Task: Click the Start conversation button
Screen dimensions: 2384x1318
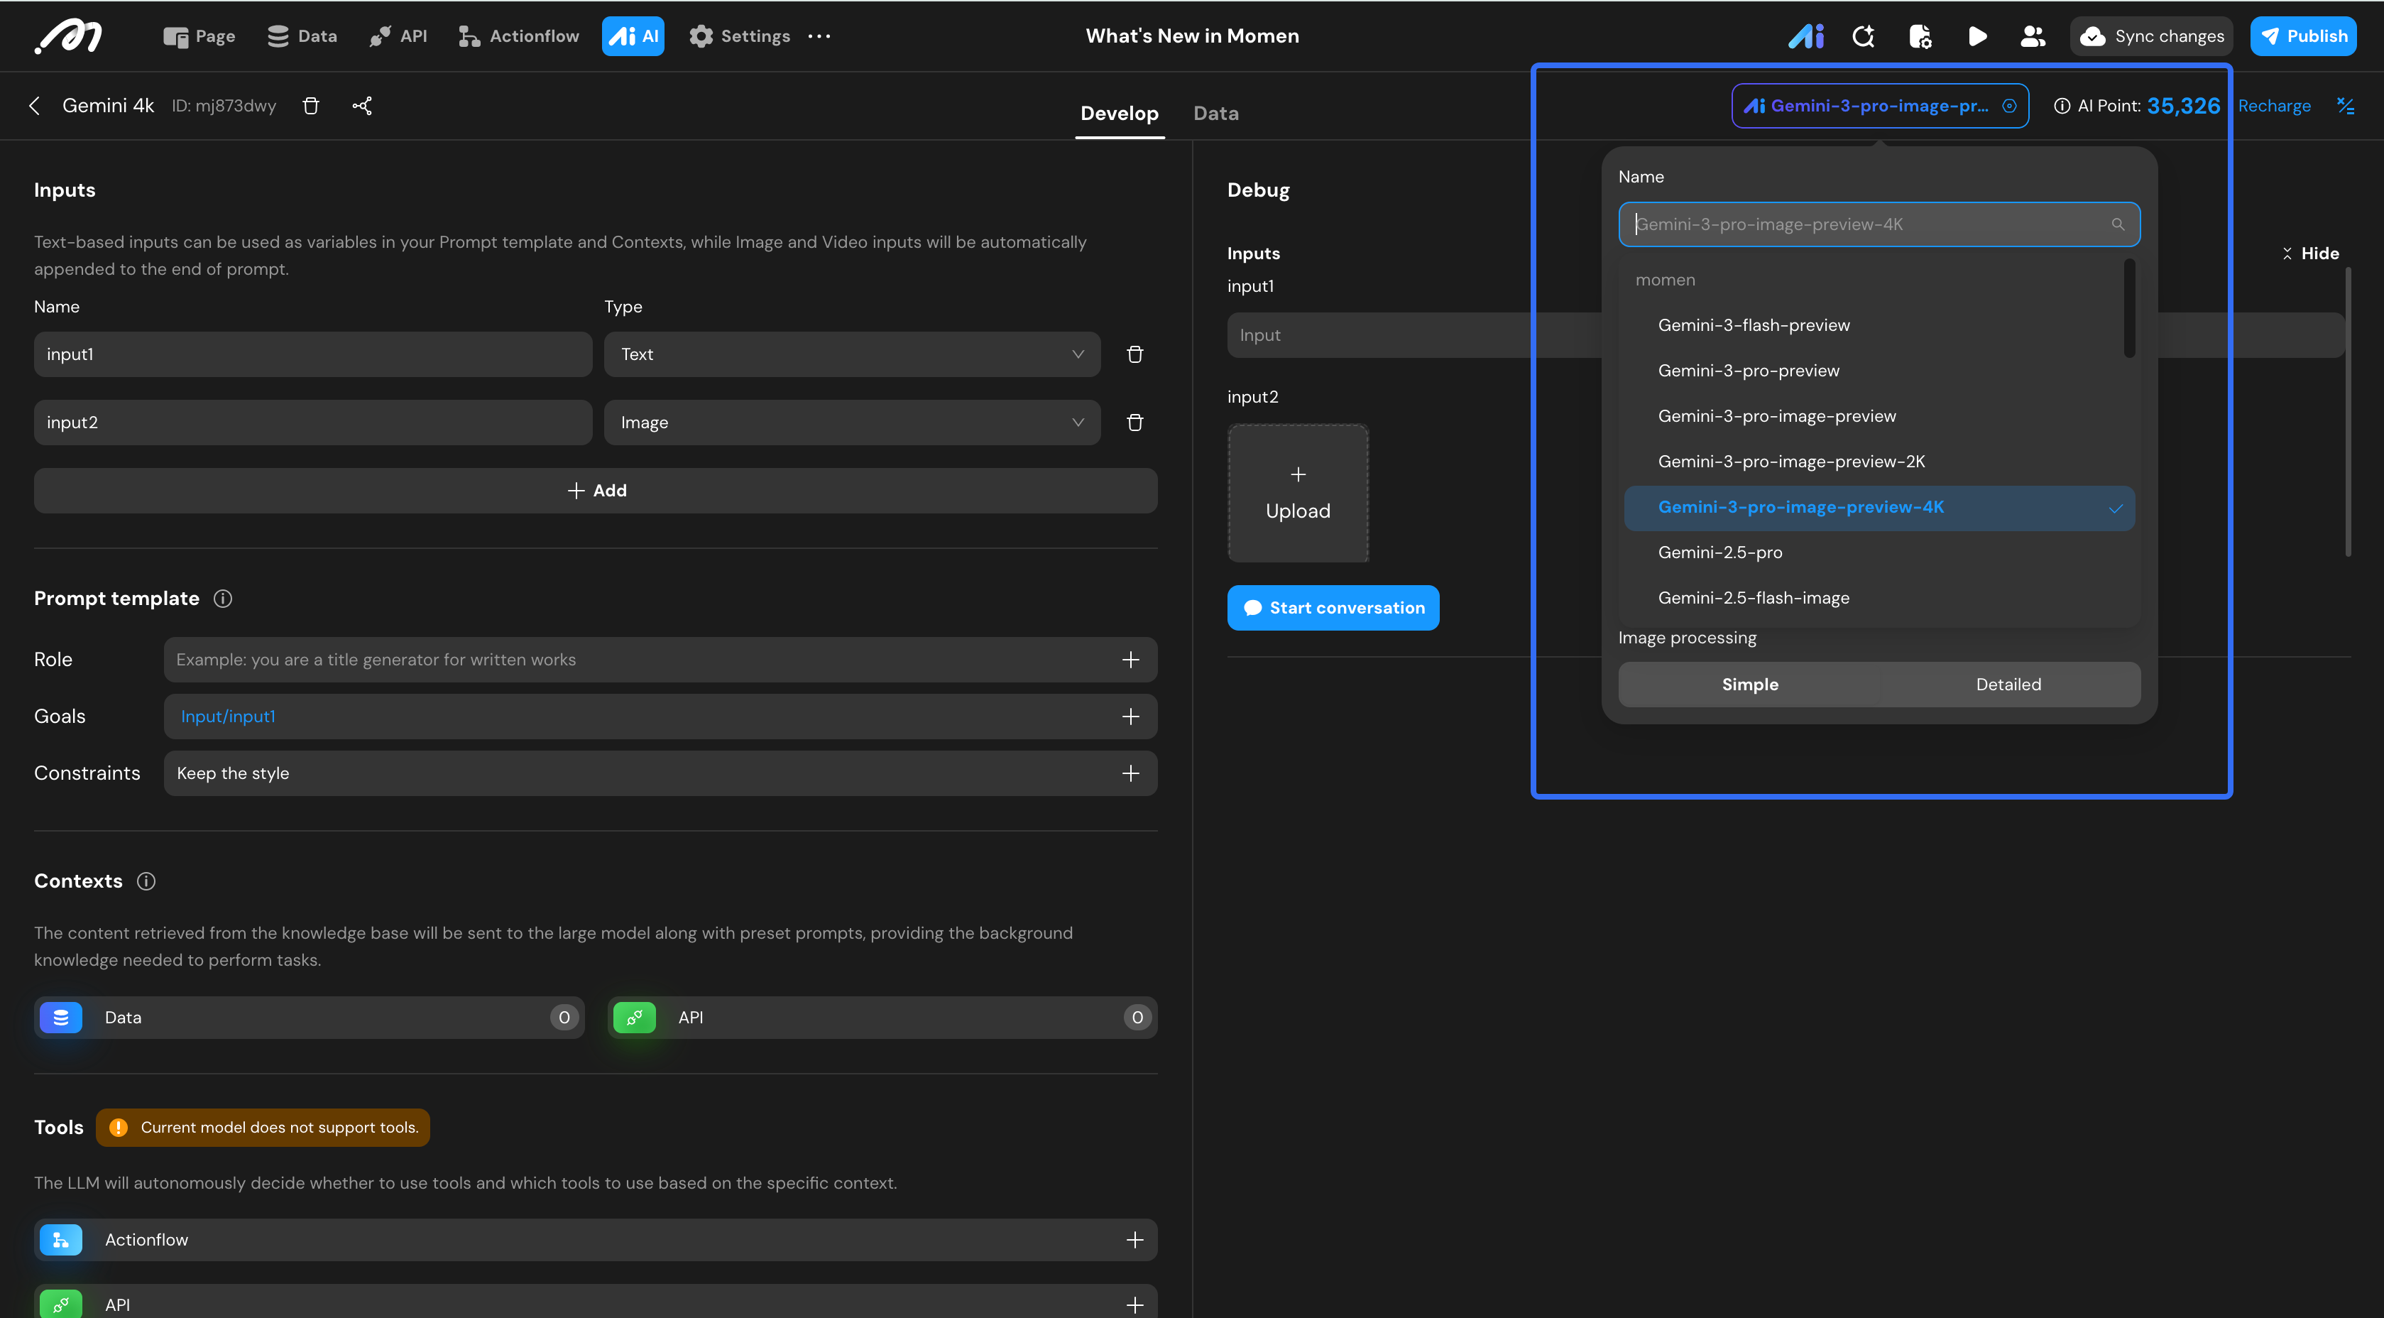Action: pos(1333,608)
